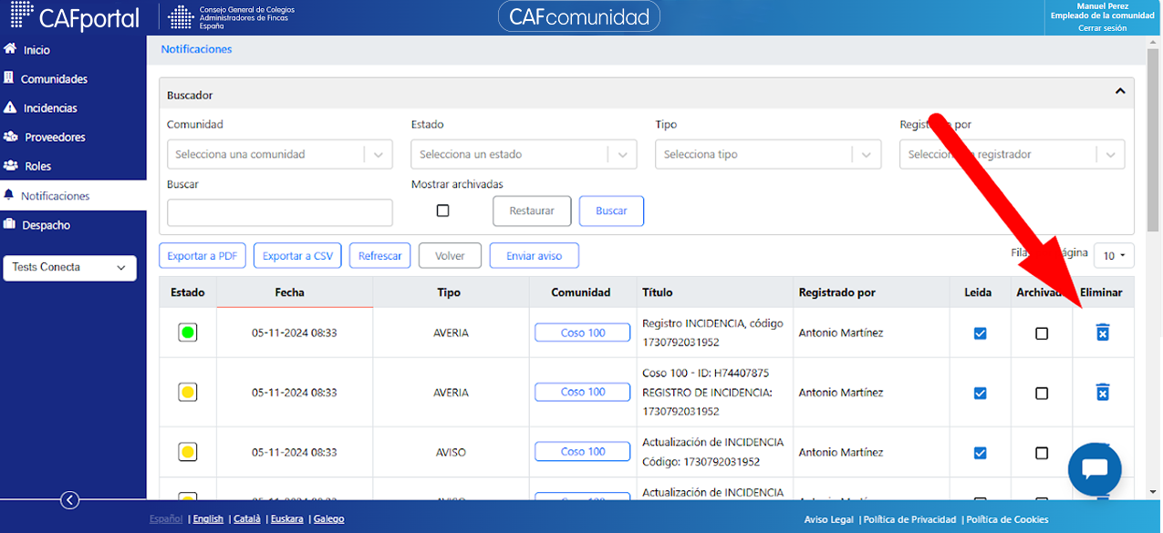Click the briefcase icon next to Despacho
Image resolution: width=1163 pixels, height=533 pixels.
click(x=10, y=224)
